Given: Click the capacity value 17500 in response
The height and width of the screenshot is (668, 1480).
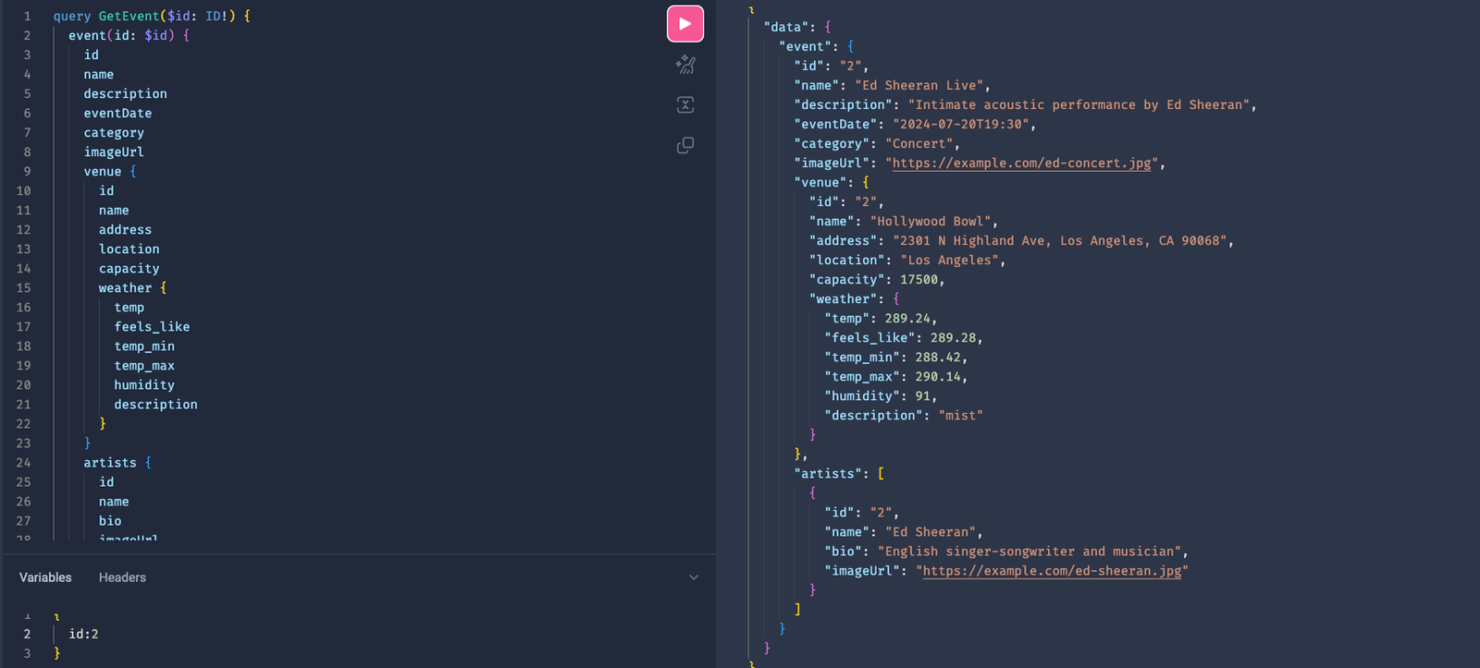Looking at the screenshot, I should (x=919, y=280).
